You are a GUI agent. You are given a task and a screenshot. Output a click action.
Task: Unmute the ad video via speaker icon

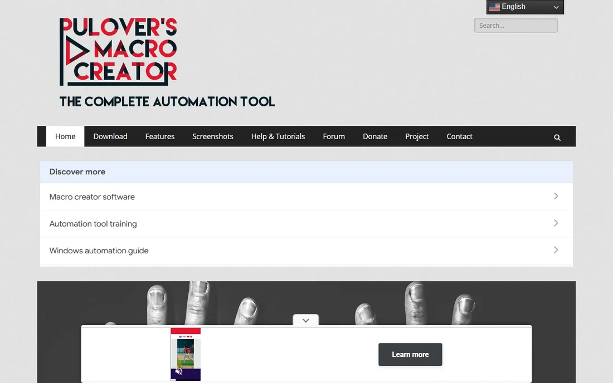[x=179, y=371]
